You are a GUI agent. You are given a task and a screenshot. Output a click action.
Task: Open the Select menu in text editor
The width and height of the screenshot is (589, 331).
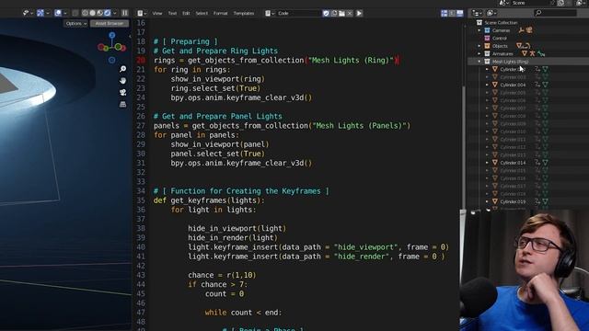point(202,13)
